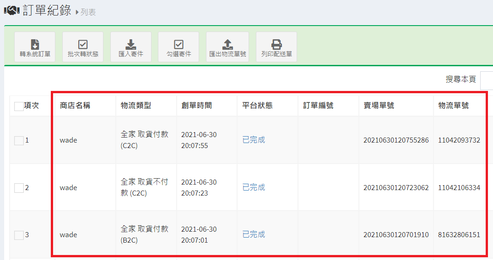
Task: Select the checkbox for row 3
Action: [19, 235]
